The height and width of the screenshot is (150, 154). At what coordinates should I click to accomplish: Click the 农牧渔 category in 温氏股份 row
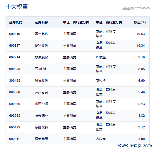[101, 81]
